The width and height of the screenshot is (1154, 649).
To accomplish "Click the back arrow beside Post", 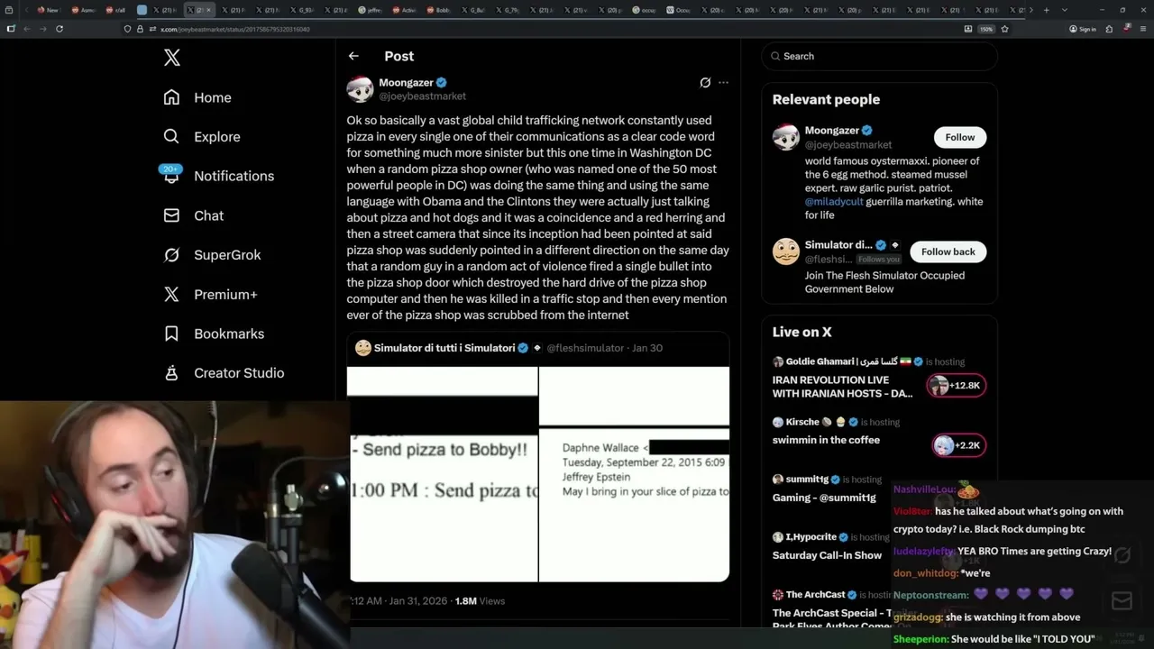I will 353,56.
